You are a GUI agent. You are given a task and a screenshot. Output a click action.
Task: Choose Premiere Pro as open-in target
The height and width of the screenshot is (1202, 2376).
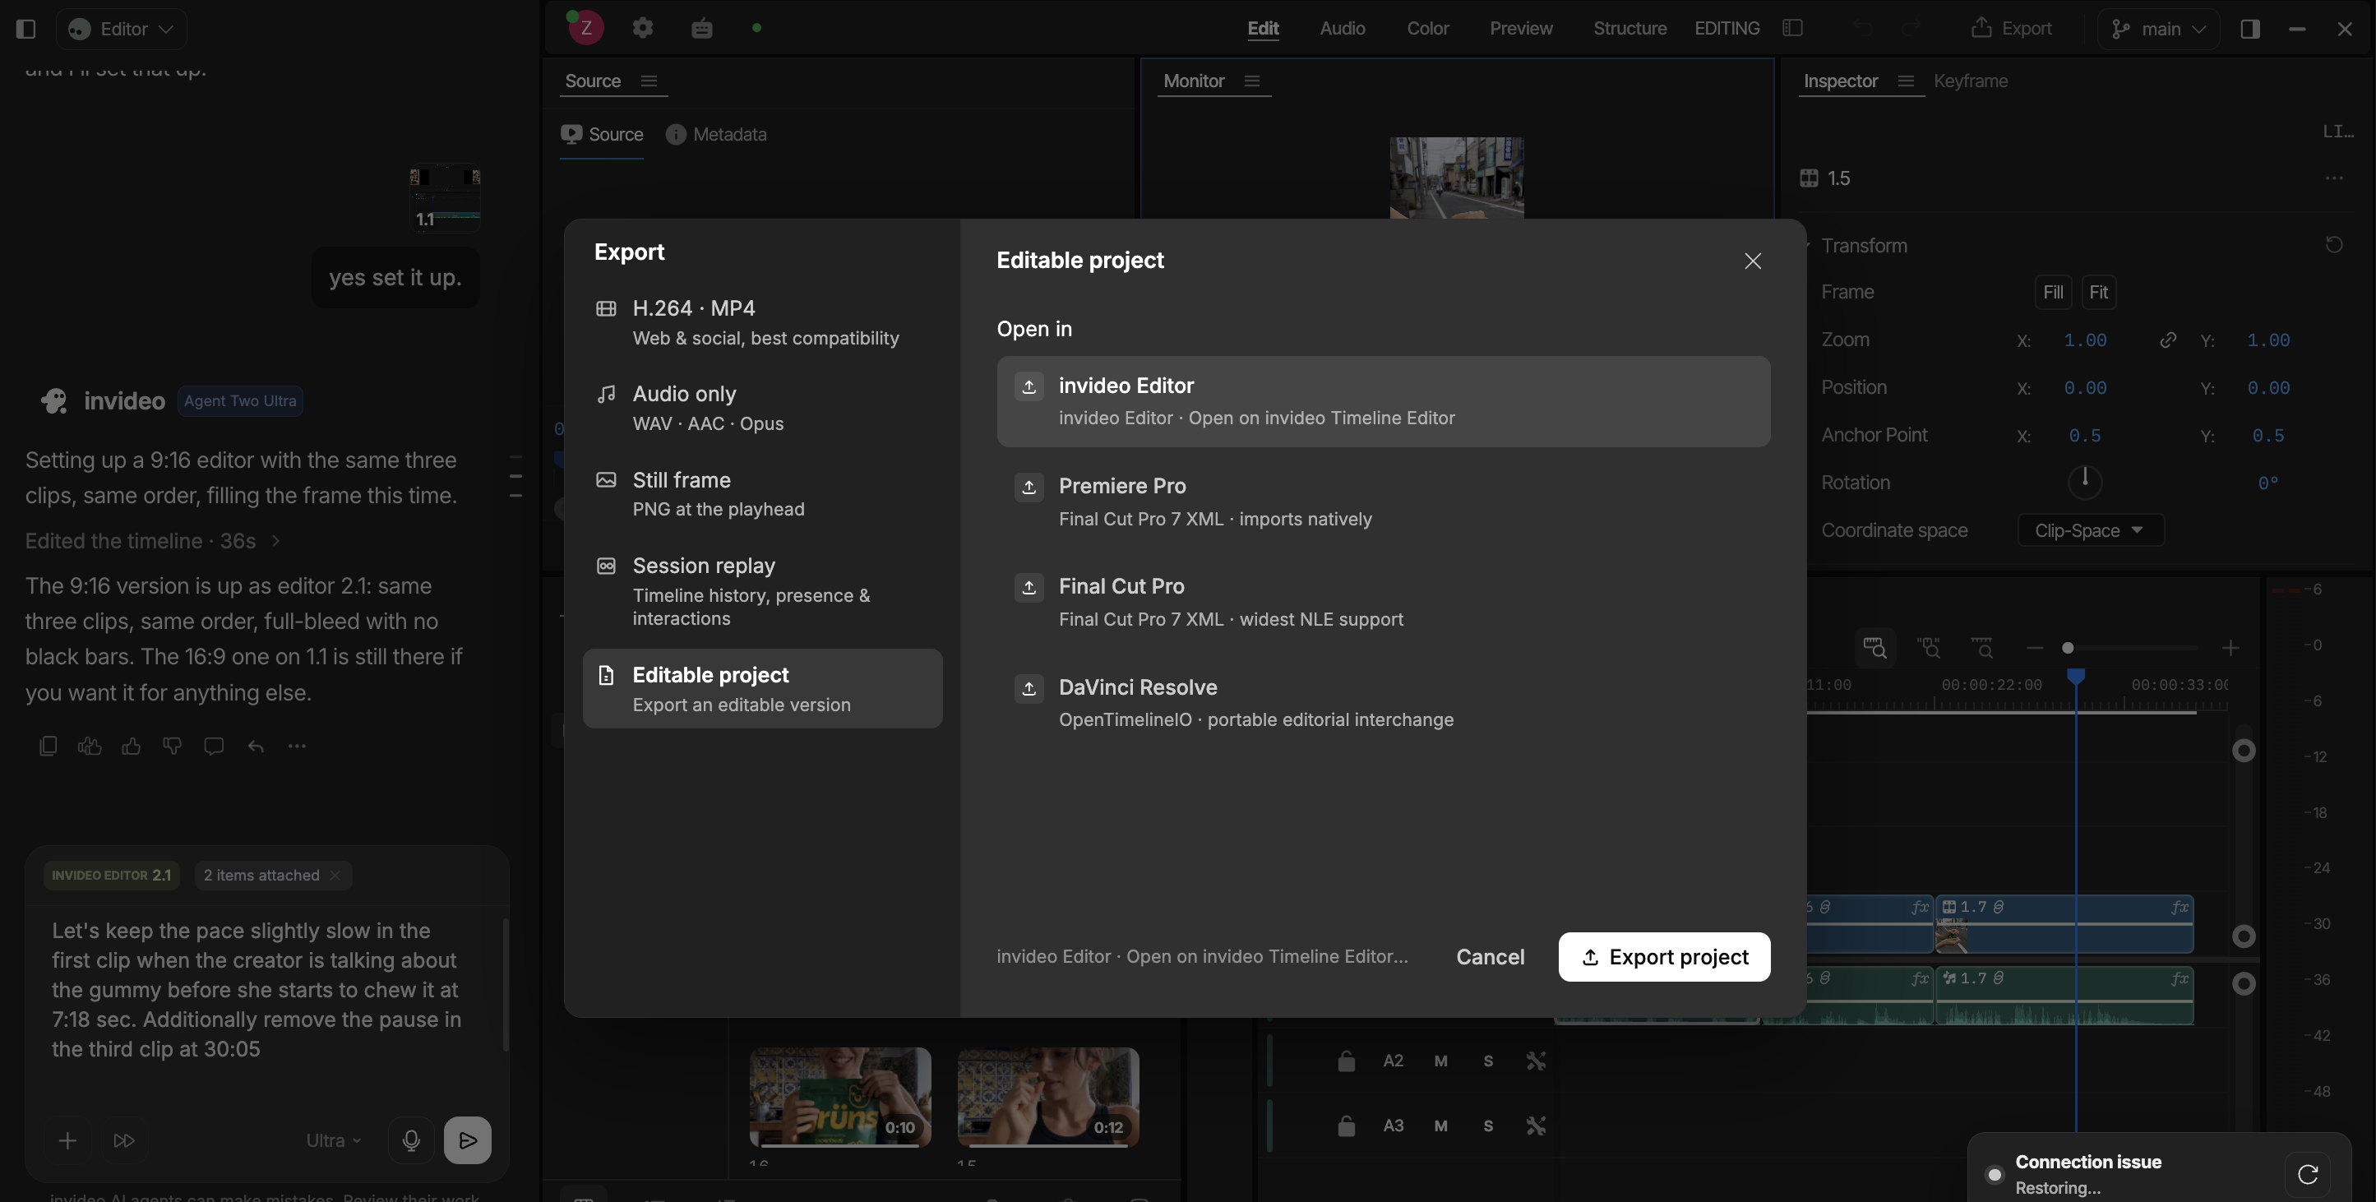[1383, 502]
